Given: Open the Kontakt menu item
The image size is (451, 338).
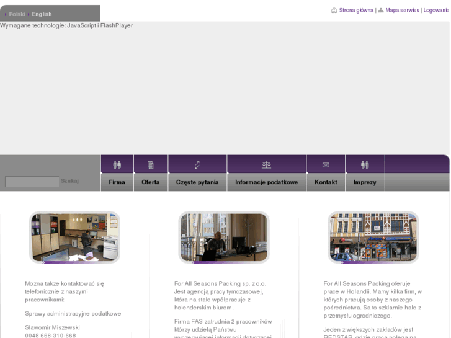Looking at the screenshot, I should 326,182.
